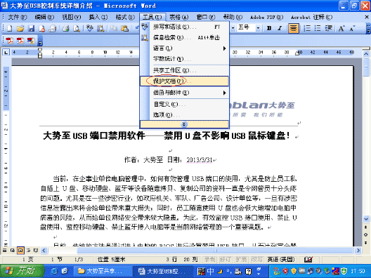
Task: Click the first Adobe PDF convert icon
Action: [x=10, y=41]
